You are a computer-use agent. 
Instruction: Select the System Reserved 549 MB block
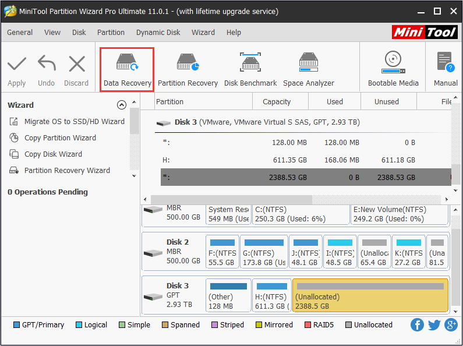pos(228,214)
